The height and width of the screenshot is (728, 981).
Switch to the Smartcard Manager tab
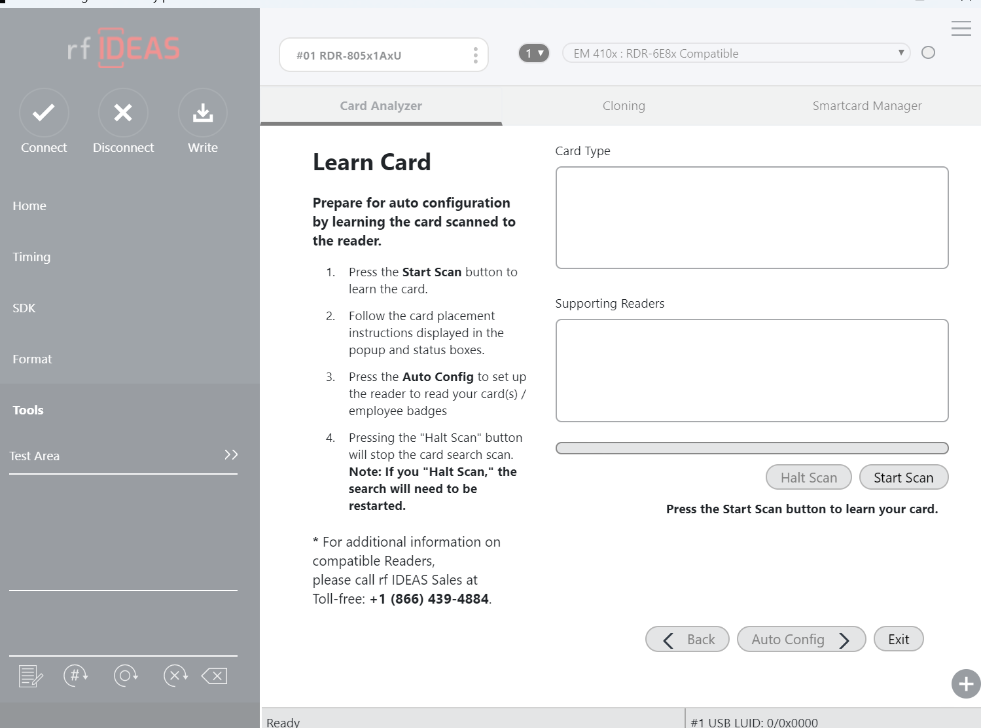(x=866, y=106)
